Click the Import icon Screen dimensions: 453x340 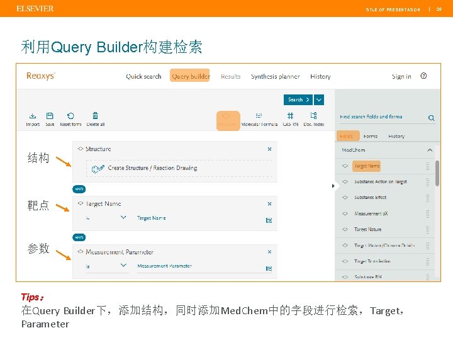tap(33, 116)
